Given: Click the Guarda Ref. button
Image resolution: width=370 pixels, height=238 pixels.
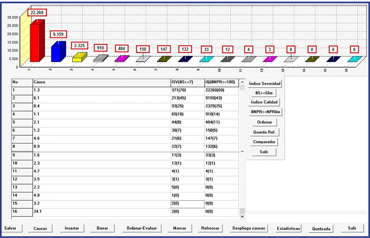Looking at the screenshot, I should coord(264,132).
